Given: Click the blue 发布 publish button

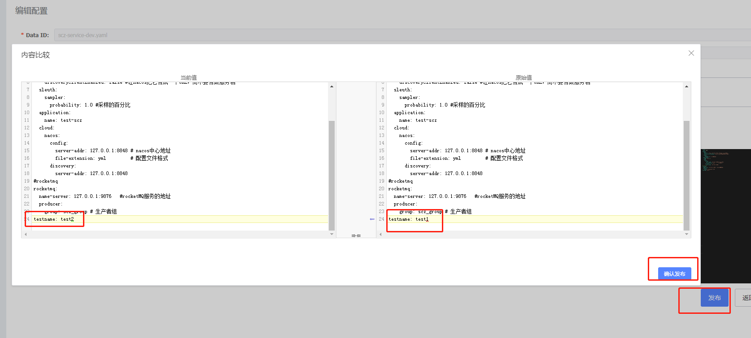Looking at the screenshot, I should pyautogui.click(x=714, y=298).
